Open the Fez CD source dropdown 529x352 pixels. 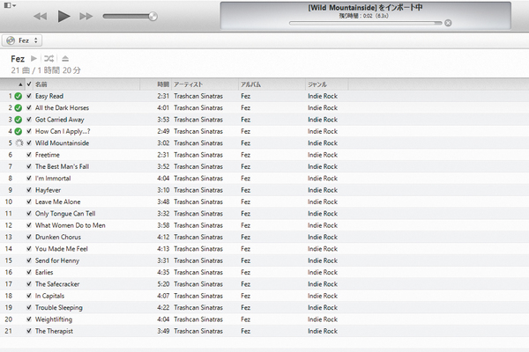[22, 40]
